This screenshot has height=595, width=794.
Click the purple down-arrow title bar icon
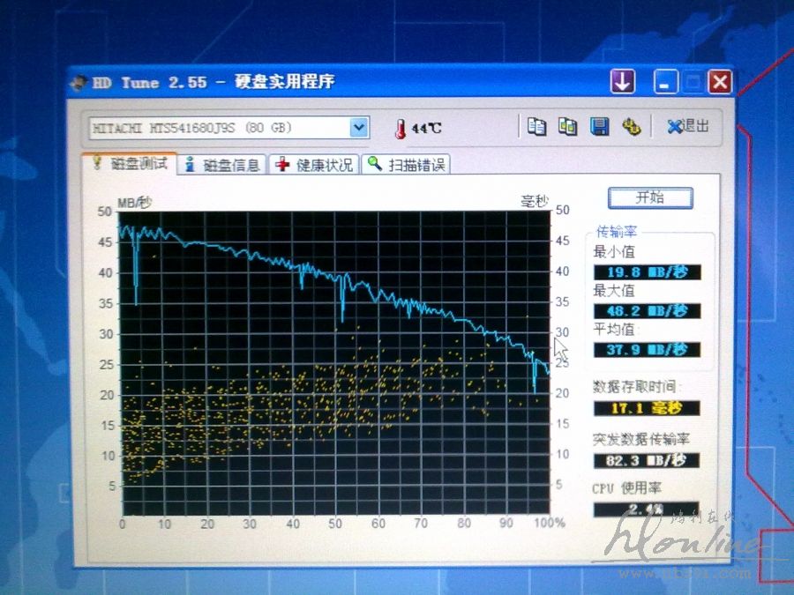tap(622, 82)
